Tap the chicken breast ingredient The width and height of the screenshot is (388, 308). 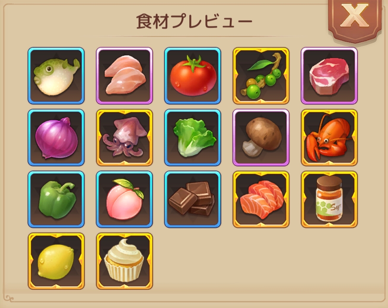point(124,76)
